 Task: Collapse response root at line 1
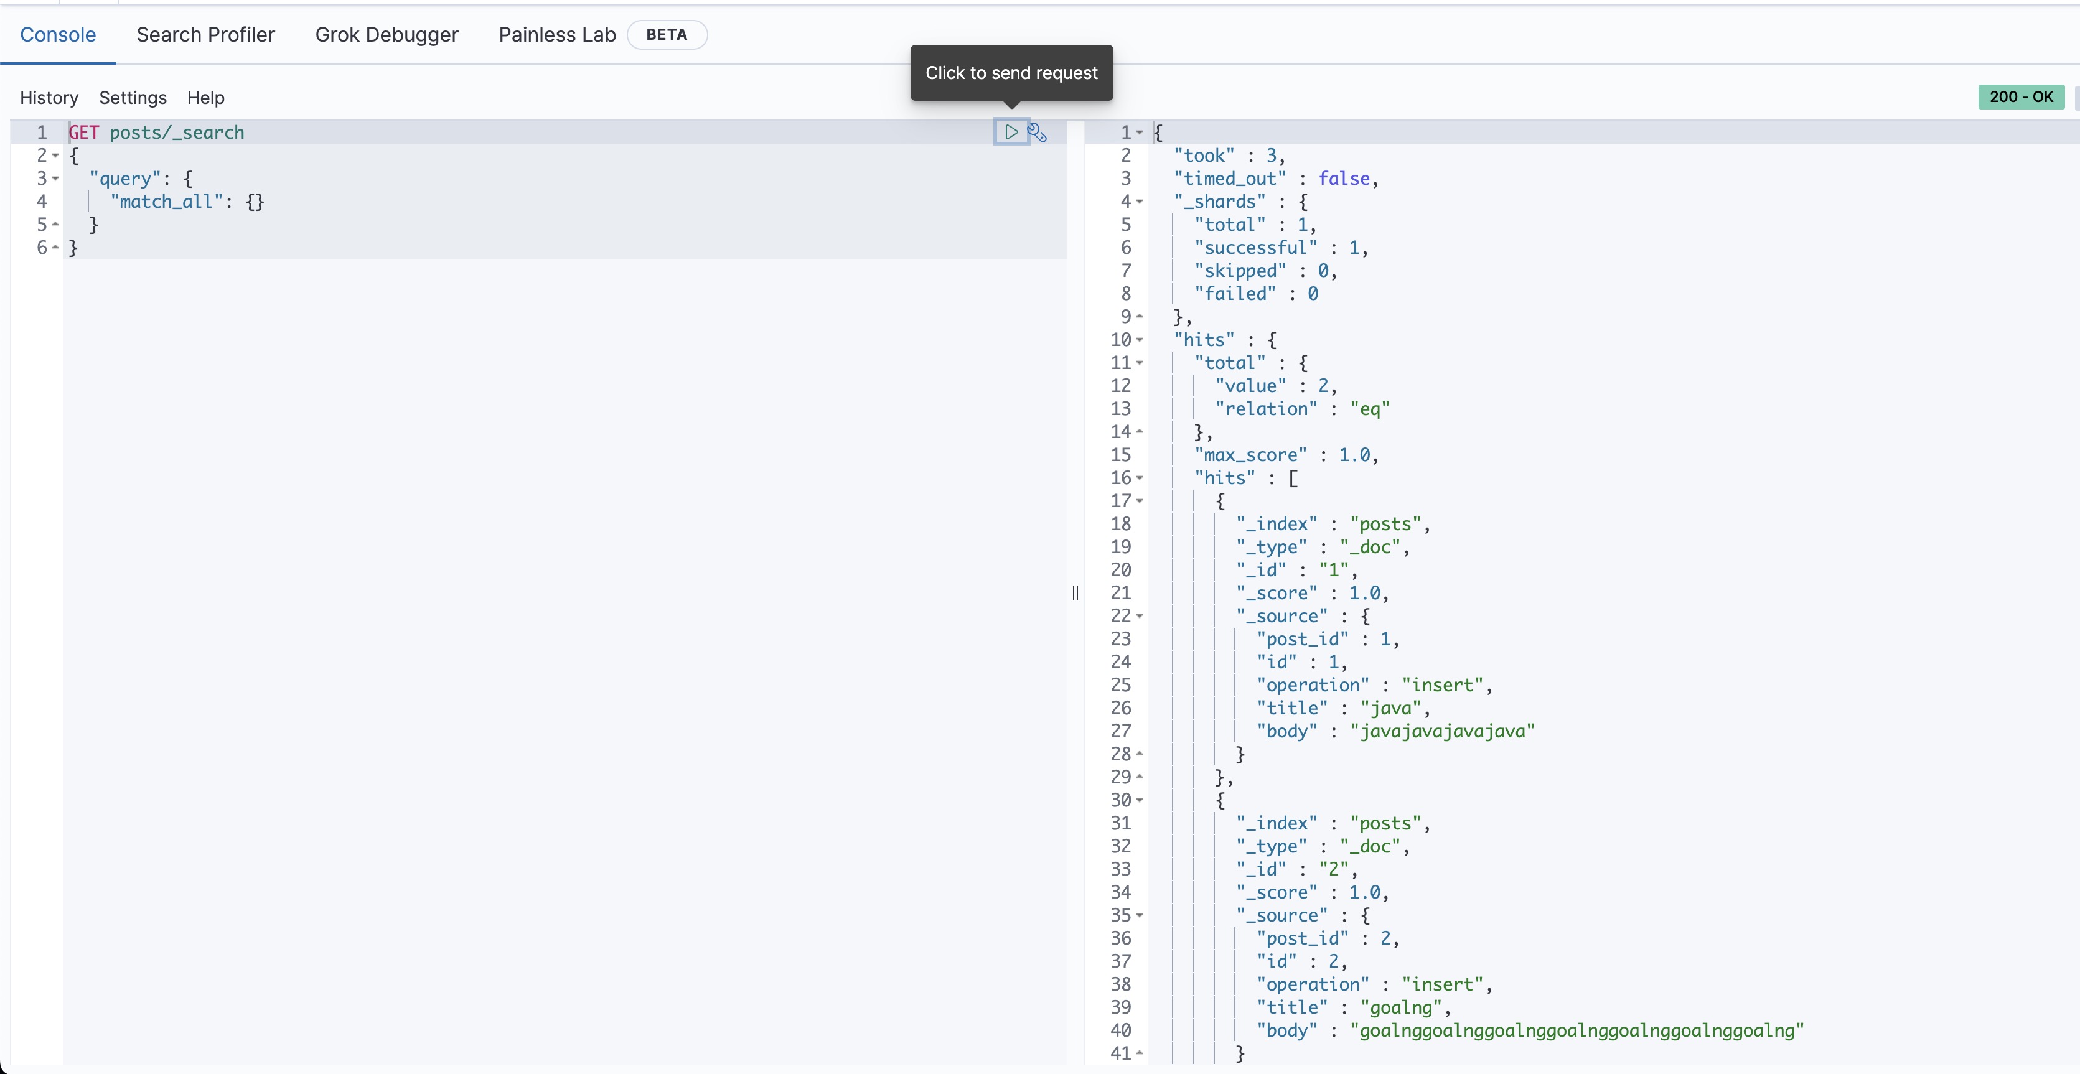point(1140,133)
